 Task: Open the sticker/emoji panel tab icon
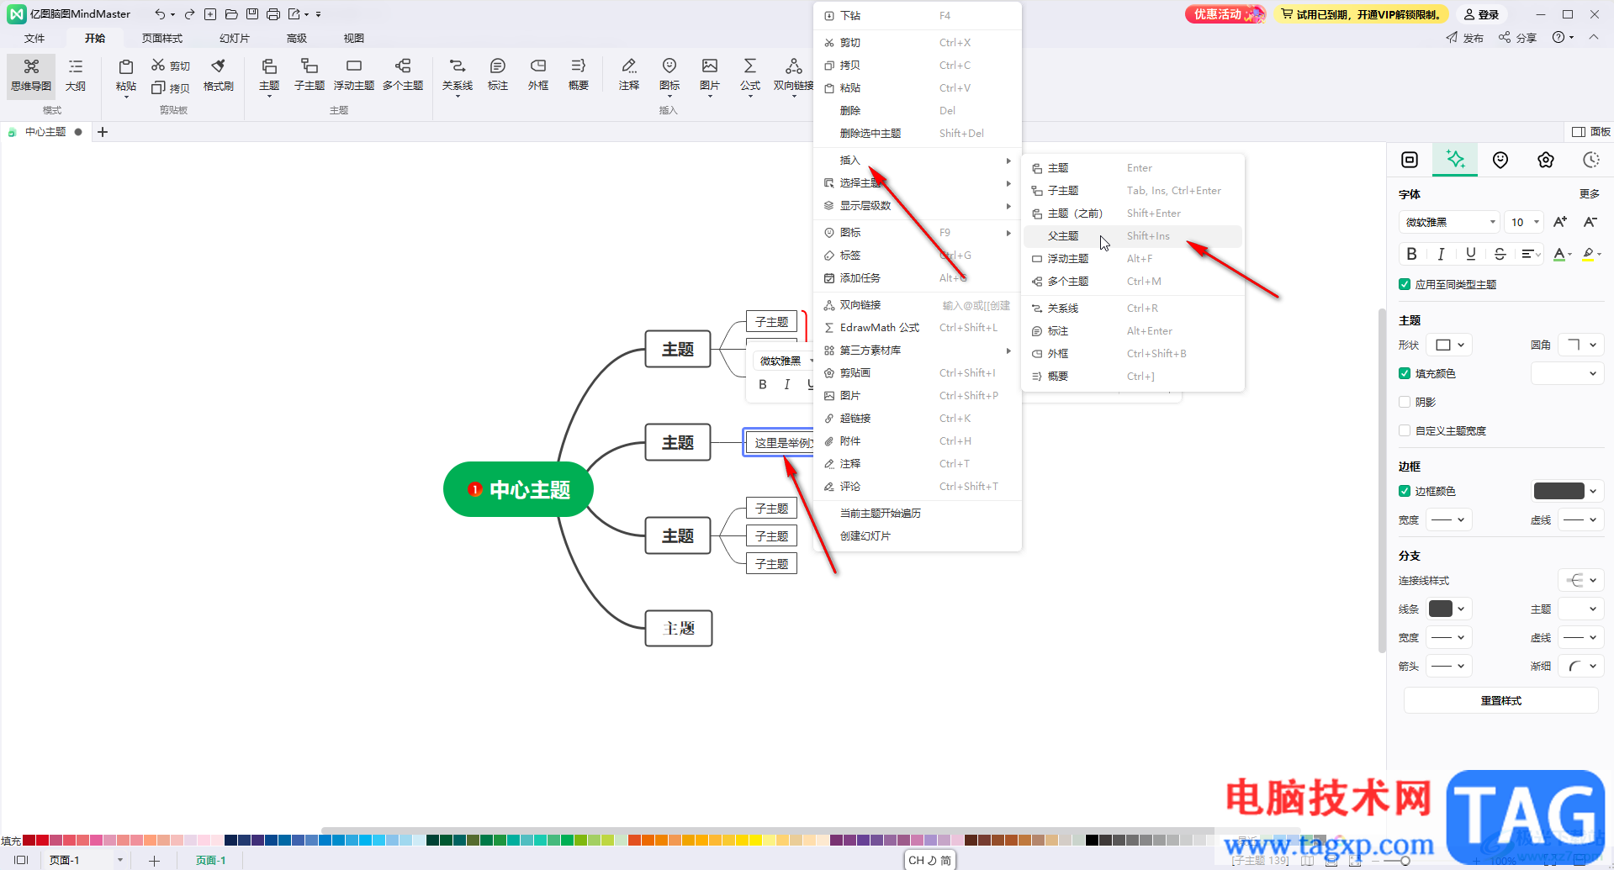point(1500,160)
